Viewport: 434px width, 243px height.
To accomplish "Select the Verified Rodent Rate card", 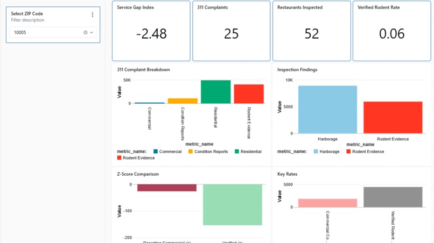I will click(391, 31).
